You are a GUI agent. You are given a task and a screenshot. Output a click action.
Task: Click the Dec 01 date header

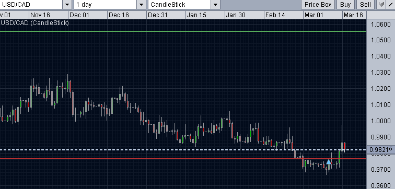(x=79, y=15)
